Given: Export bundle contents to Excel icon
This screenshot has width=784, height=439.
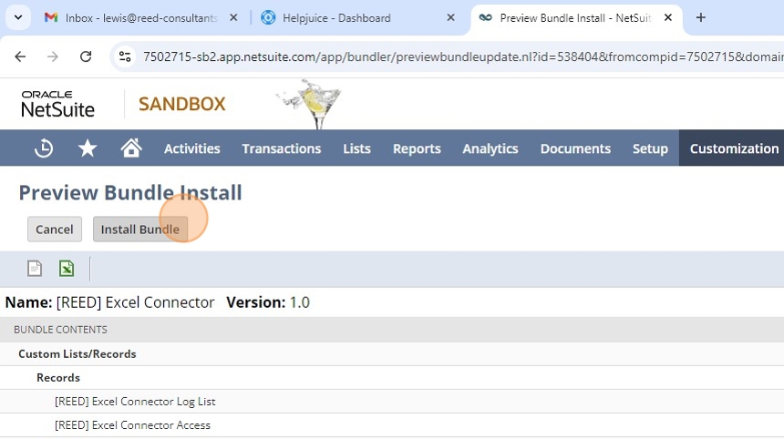Looking at the screenshot, I should [x=67, y=269].
